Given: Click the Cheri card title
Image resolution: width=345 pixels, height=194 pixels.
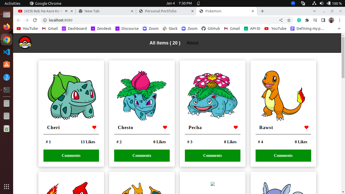Looking at the screenshot, I should [54, 128].
